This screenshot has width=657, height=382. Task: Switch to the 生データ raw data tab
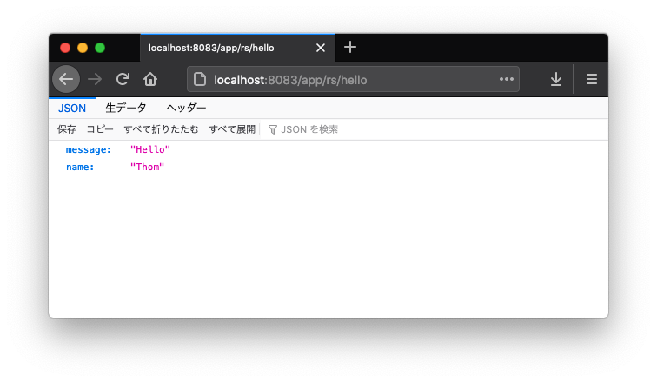(x=126, y=108)
